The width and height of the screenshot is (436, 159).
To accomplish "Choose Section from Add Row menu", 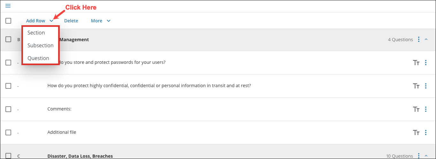I will (x=36, y=33).
